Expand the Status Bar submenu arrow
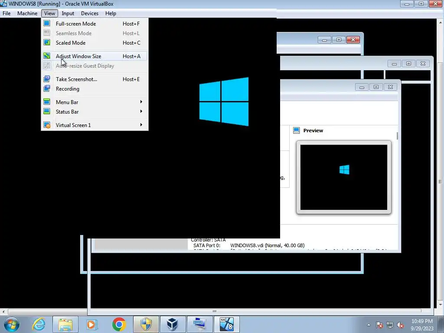 [x=141, y=111]
